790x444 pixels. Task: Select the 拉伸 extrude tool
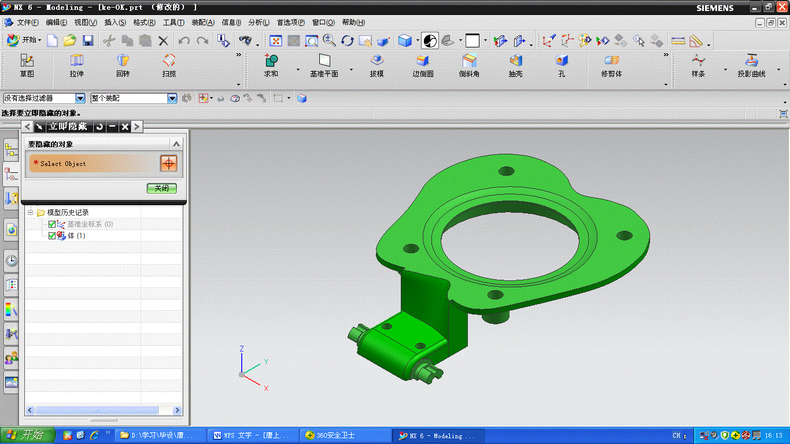pos(76,66)
